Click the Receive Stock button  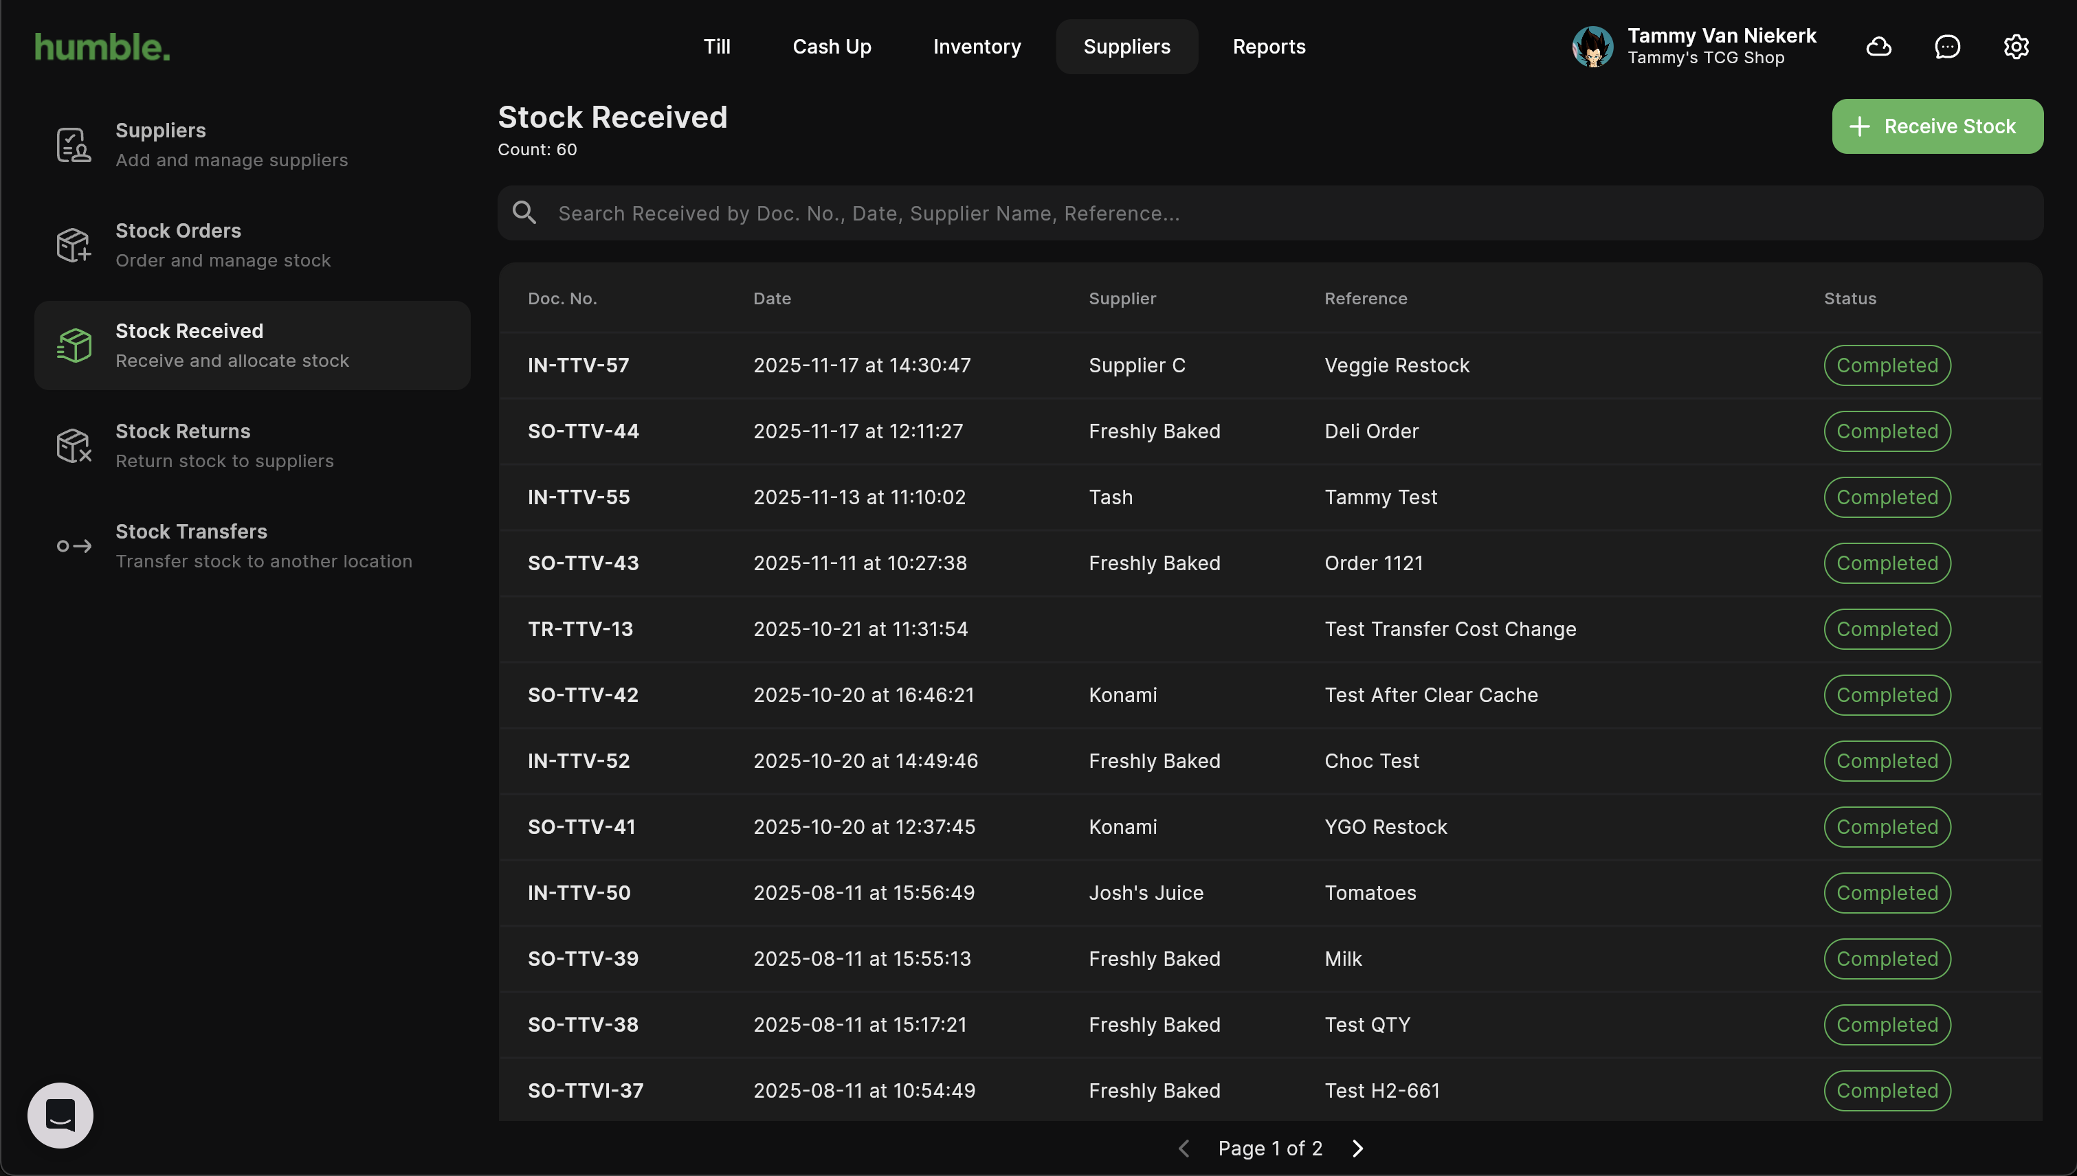coord(1937,126)
